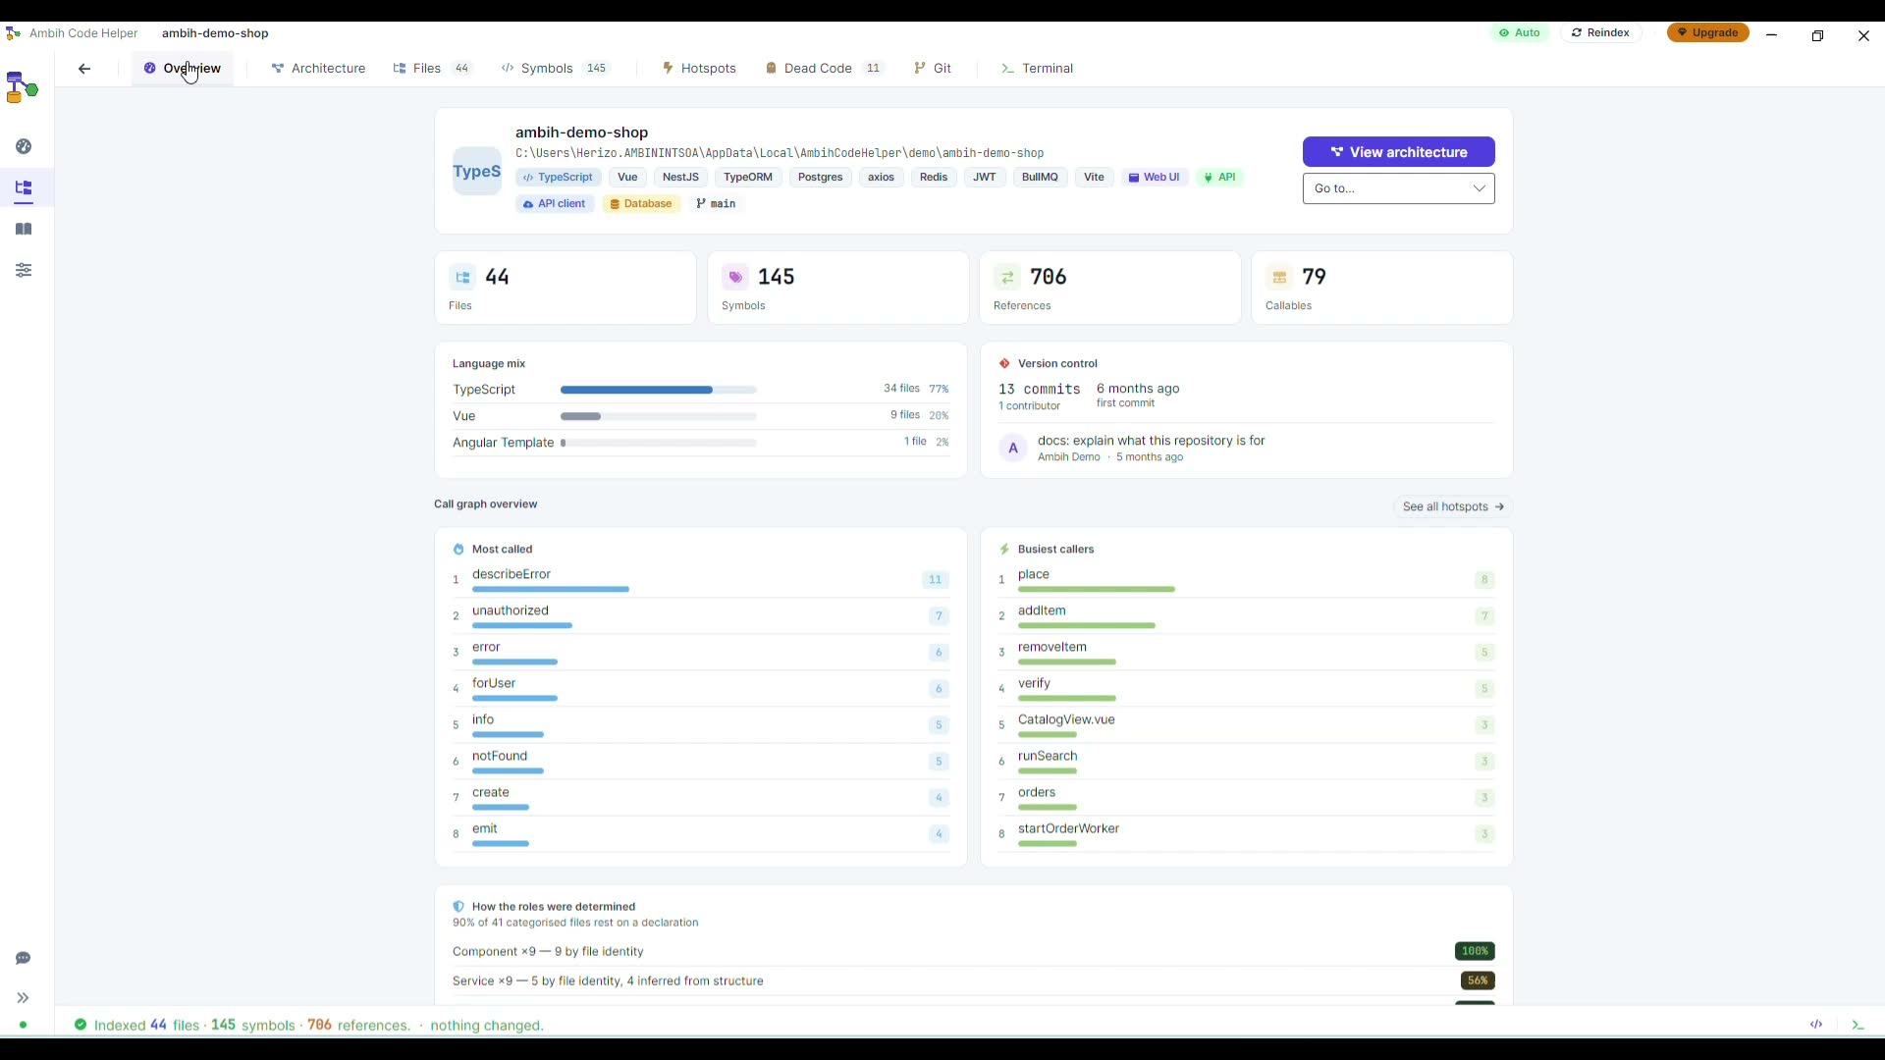Toggle the Auto indexing mode
Viewport: 1885px width, 1060px height.
[1520, 33]
